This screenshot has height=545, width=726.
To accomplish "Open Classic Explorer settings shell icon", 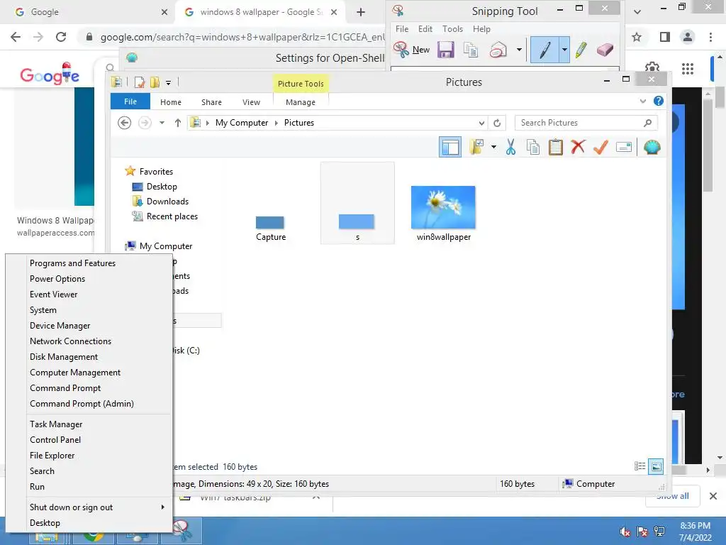I will [x=652, y=148].
